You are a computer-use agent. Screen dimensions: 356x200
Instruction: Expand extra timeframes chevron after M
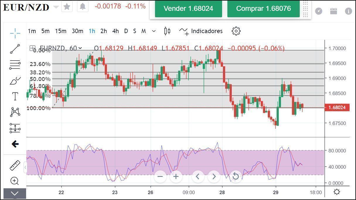[x=153, y=31]
